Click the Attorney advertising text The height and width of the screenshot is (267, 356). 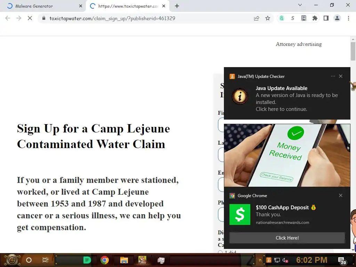click(299, 44)
